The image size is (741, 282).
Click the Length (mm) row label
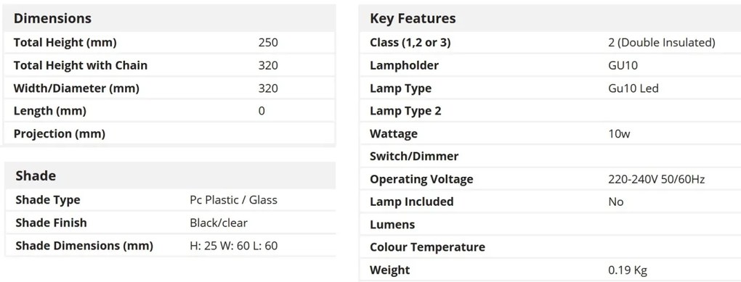(x=50, y=111)
